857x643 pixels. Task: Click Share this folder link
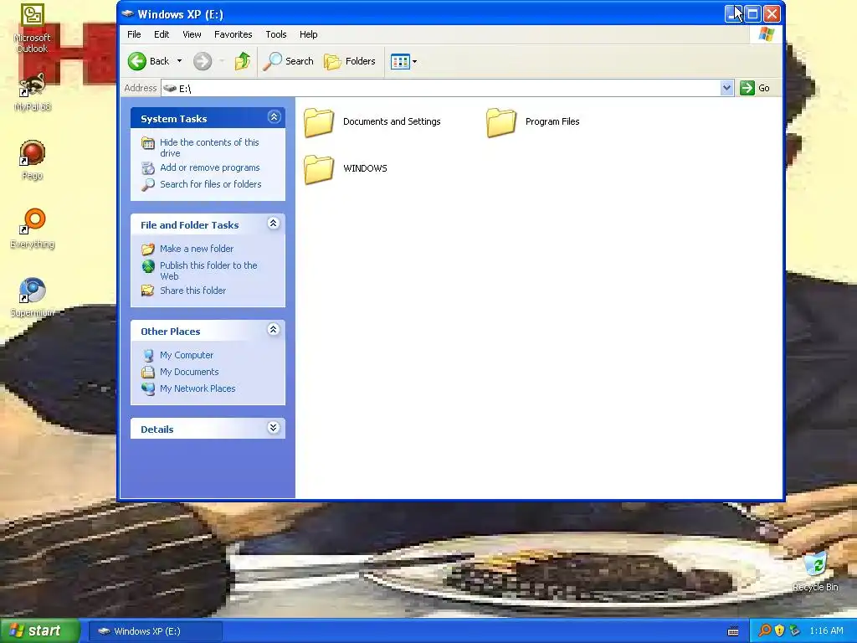click(x=193, y=291)
